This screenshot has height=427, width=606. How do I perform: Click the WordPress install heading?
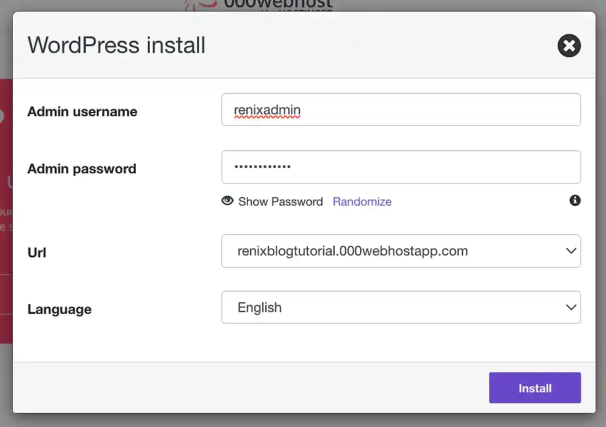(116, 45)
